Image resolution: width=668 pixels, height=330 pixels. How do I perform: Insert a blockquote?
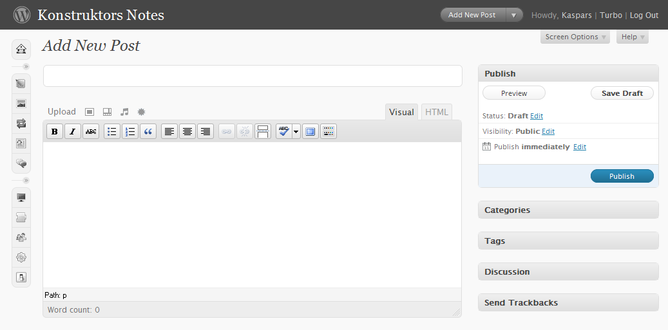[148, 132]
